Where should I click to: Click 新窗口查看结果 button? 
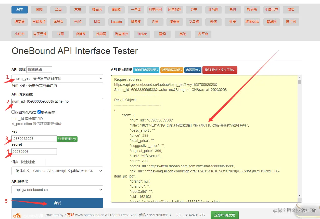(x=146, y=70)
